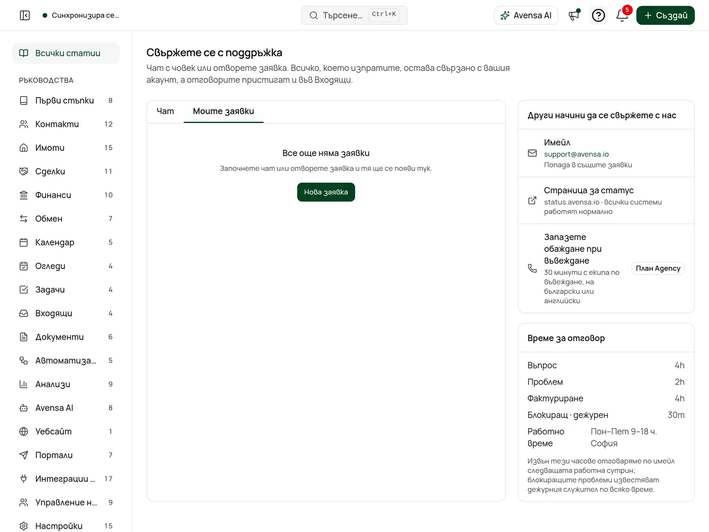Viewport: 709px width, 532px height.
Task: Open the Имоти house icon
Action: (24, 148)
